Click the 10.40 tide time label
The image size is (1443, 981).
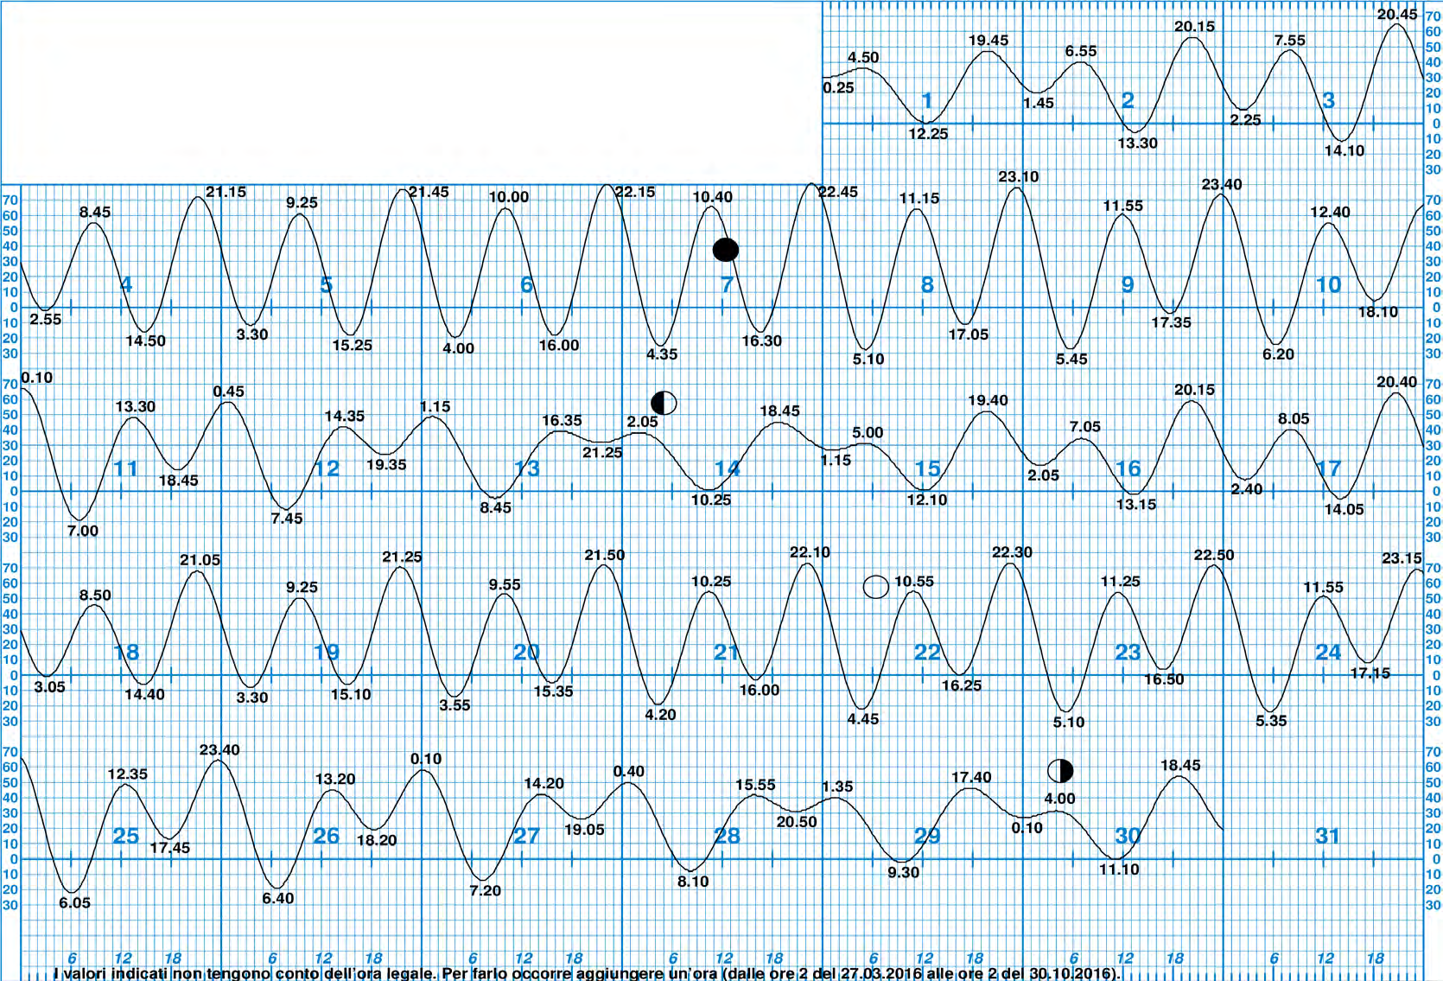pos(713,197)
